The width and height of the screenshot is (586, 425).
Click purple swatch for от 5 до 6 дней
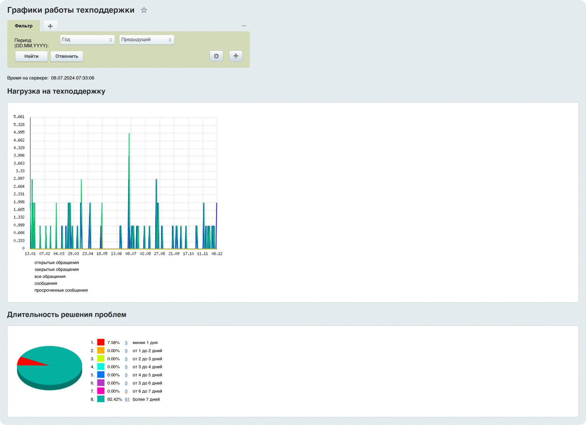coord(101,383)
